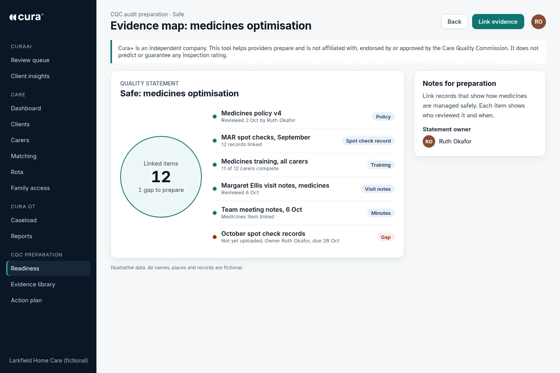Screen dimensions: 560x373
Task: Click the Cura+ logo
Action: click(26, 17)
